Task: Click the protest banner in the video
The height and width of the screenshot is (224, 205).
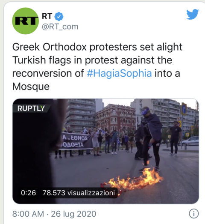Action: click(76, 141)
